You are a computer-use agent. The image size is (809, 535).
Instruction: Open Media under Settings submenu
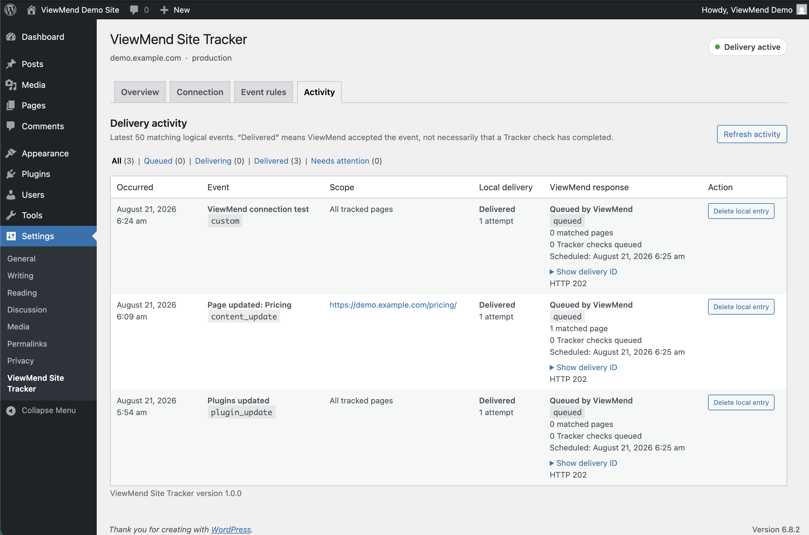(x=18, y=327)
